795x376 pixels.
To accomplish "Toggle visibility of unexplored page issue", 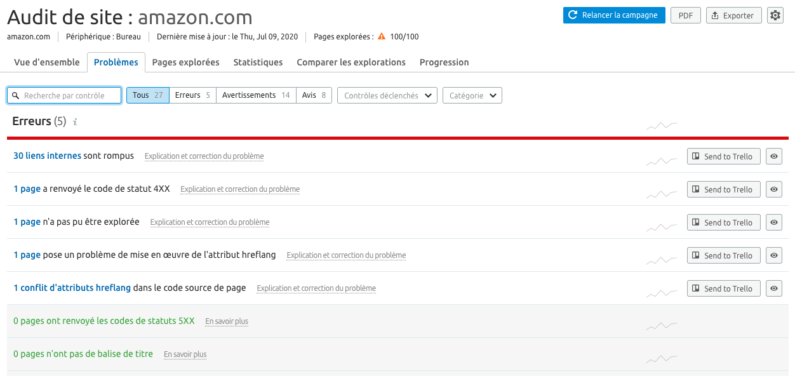I will [773, 222].
